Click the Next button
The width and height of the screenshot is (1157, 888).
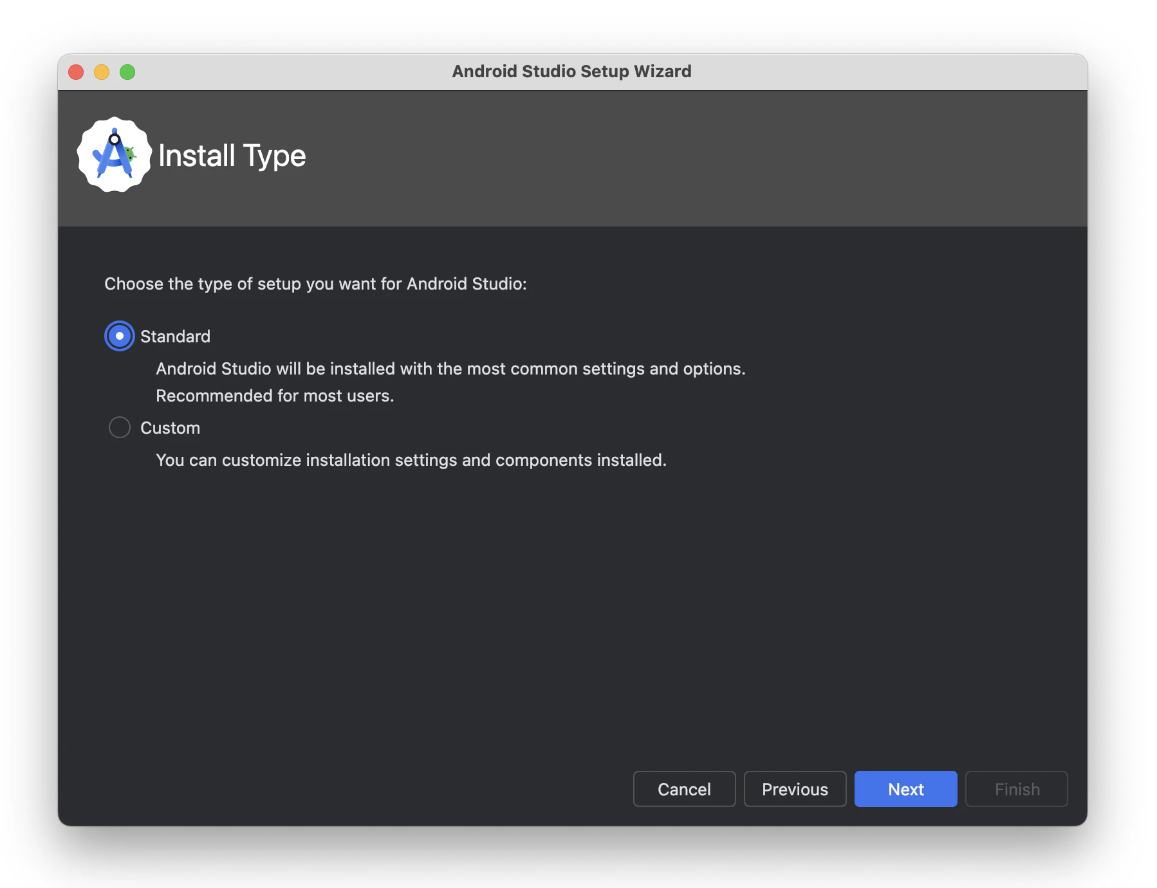(905, 789)
